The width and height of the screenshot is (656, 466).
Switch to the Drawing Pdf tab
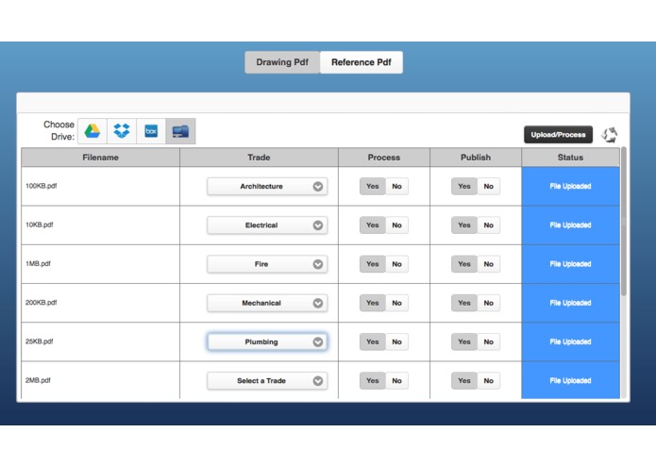coord(282,62)
